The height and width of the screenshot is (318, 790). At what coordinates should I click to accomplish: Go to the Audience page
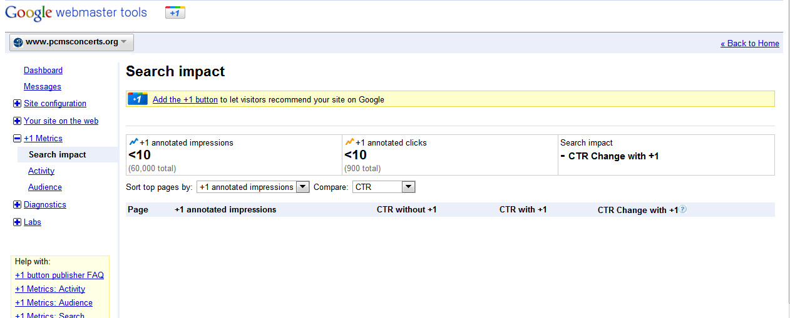tap(45, 187)
